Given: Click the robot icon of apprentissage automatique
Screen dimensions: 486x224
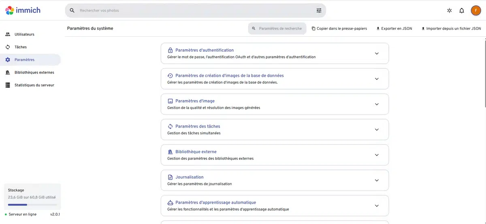Looking at the screenshot, I should point(170,203).
